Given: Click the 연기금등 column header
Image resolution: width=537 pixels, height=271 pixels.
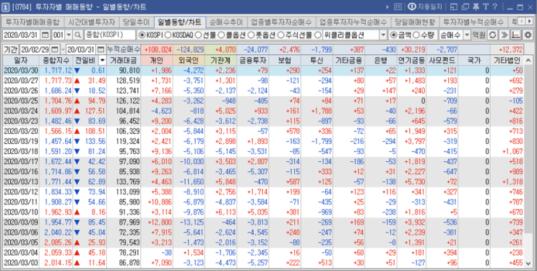Looking at the screenshot, I should pyautogui.click(x=411, y=61).
